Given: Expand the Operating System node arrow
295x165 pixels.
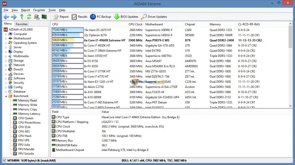Looking at the screenshot, I should [x=6, y=43].
